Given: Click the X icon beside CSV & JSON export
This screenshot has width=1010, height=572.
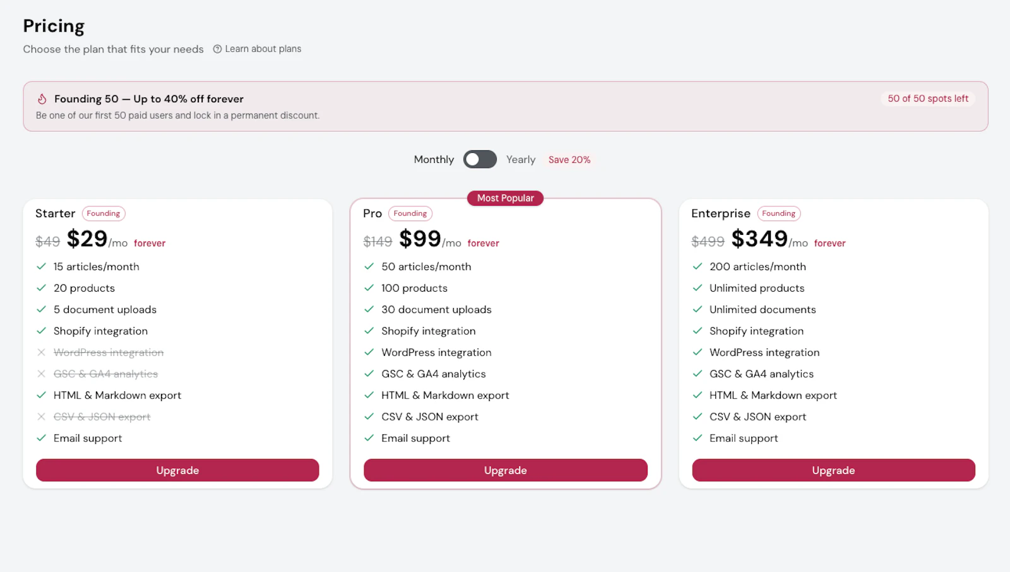Looking at the screenshot, I should (x=42, y=417).
